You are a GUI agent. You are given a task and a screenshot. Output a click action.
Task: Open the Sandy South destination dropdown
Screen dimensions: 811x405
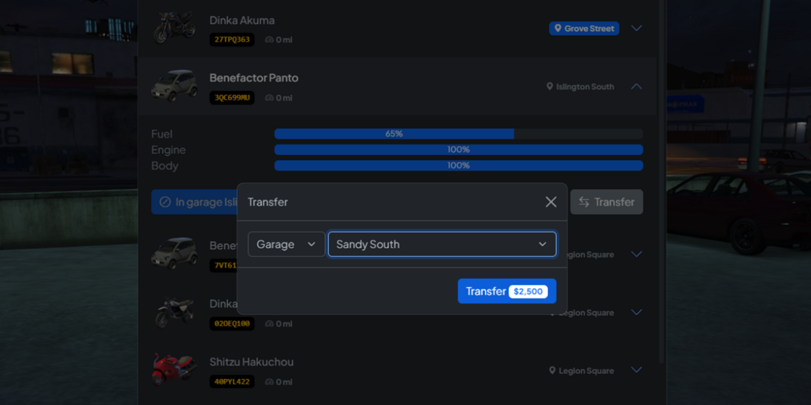tap(442, 244)
